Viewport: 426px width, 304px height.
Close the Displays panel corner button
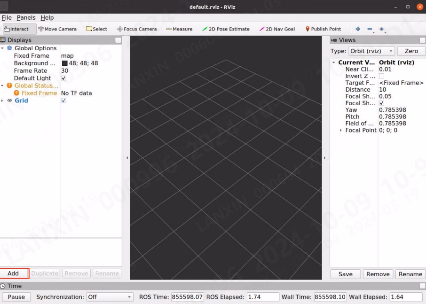click(118, 40)
